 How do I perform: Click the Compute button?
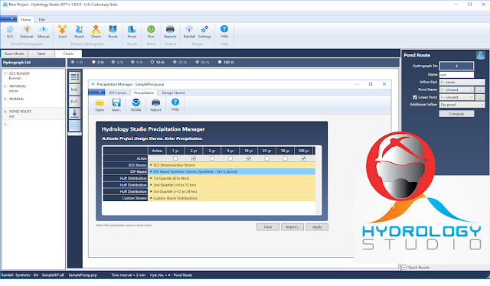456,114
